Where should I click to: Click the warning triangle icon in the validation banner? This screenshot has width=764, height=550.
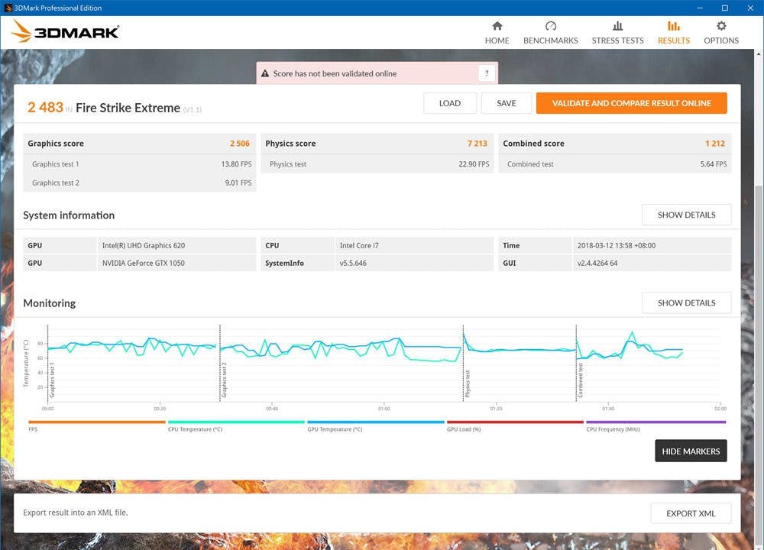click(x=265, y=73)
